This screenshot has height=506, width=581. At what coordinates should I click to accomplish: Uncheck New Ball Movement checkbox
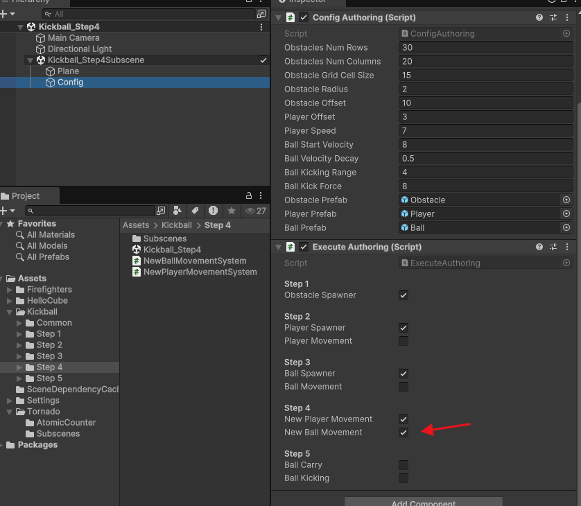[x=404, y=433]
